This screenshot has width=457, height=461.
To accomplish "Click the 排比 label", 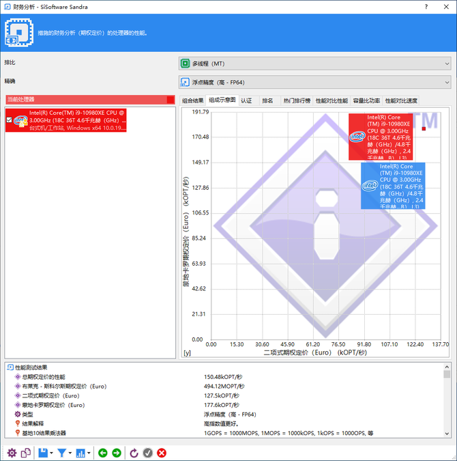I will point(10,63).
